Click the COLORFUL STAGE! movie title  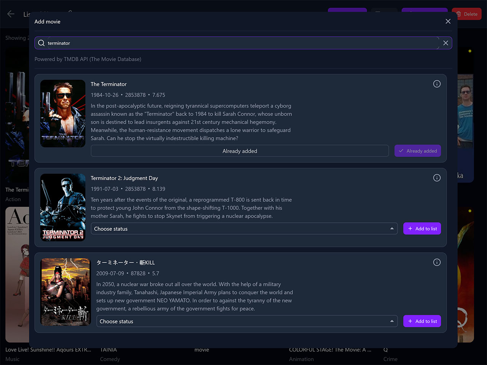330,349
